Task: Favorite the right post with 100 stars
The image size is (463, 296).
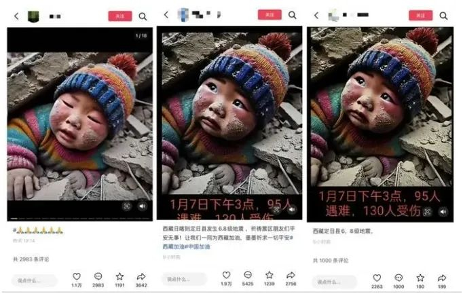Action: [x=420, y=278]
